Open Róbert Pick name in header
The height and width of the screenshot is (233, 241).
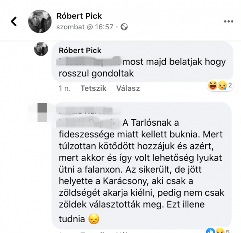[x=79, y=16]
